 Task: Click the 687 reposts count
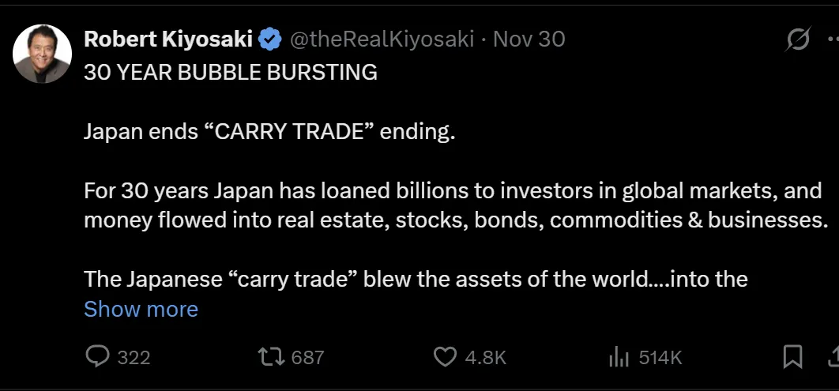pos(307,358)
